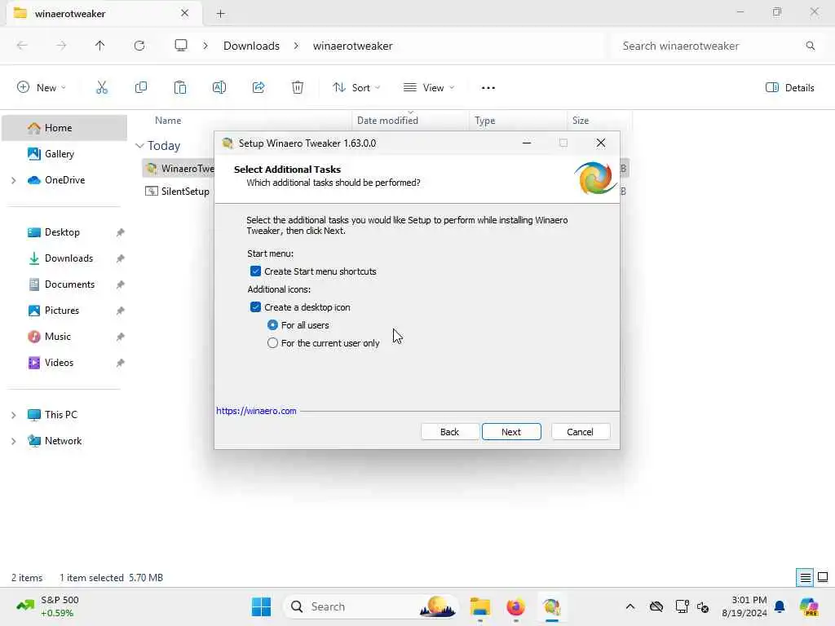Image resolution: width=835 pixels, height=626 pixels.
Task: Show hidden tray icons chevron
Action: click(x=630, y=606)
